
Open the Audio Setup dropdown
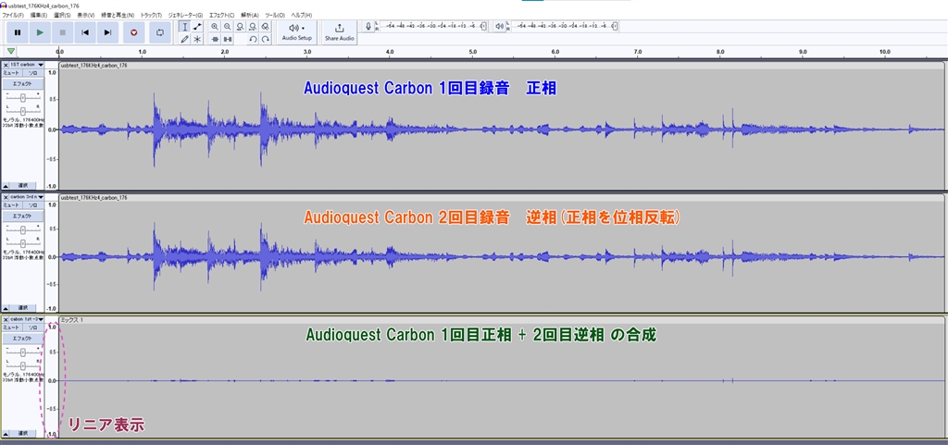click(x=296, y=32)
